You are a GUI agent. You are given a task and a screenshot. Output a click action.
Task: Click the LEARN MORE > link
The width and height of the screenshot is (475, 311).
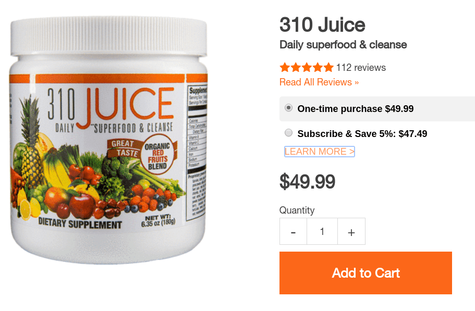pos(320,152)
